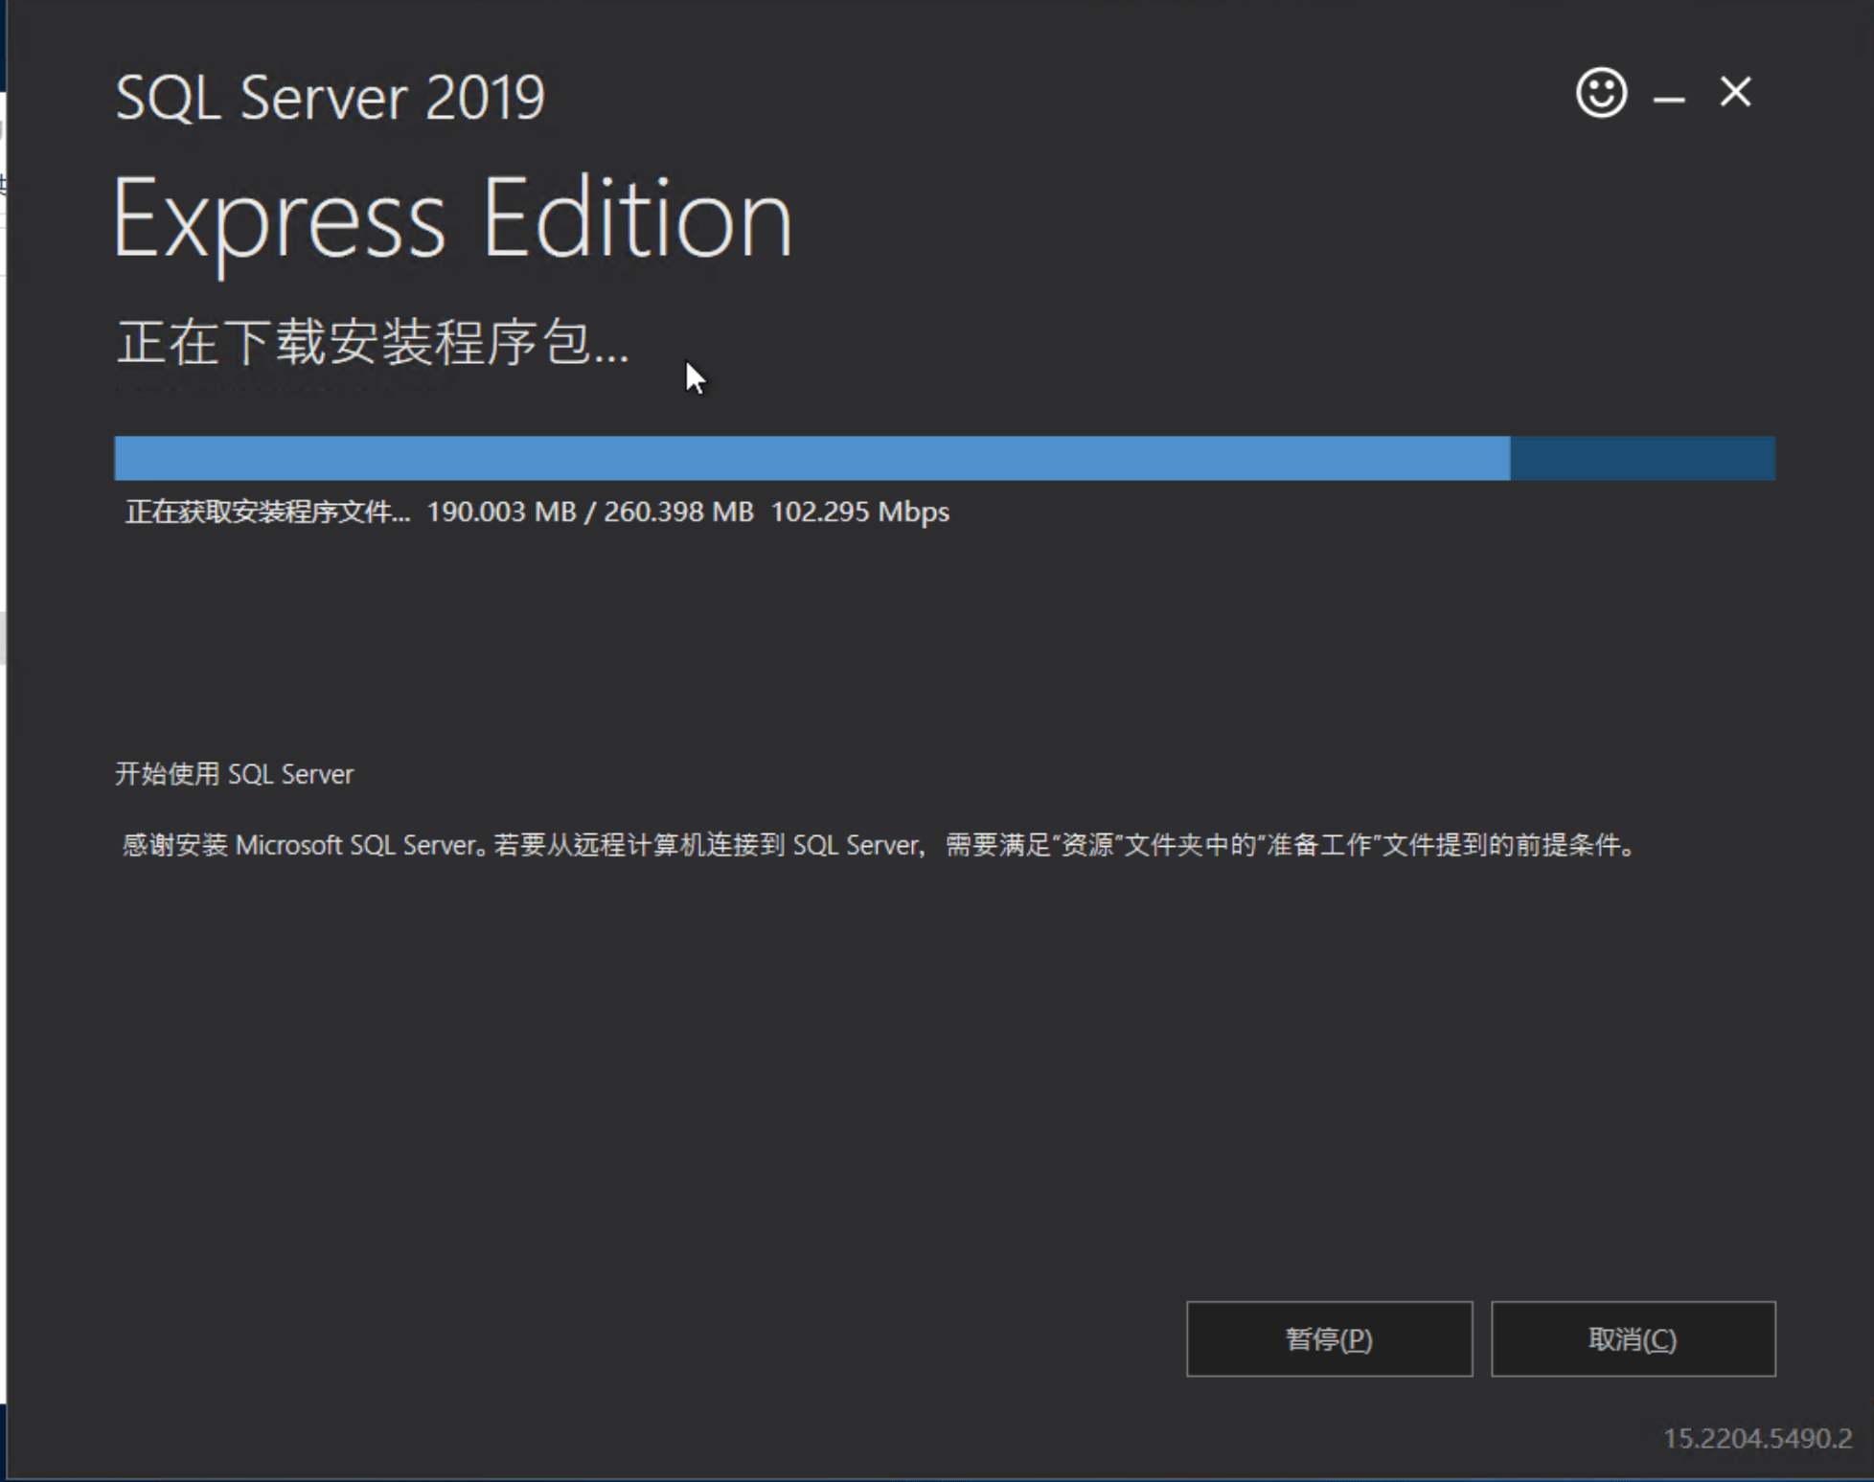Click the unfilled remainder of the progress bar

coord(1642,458)
